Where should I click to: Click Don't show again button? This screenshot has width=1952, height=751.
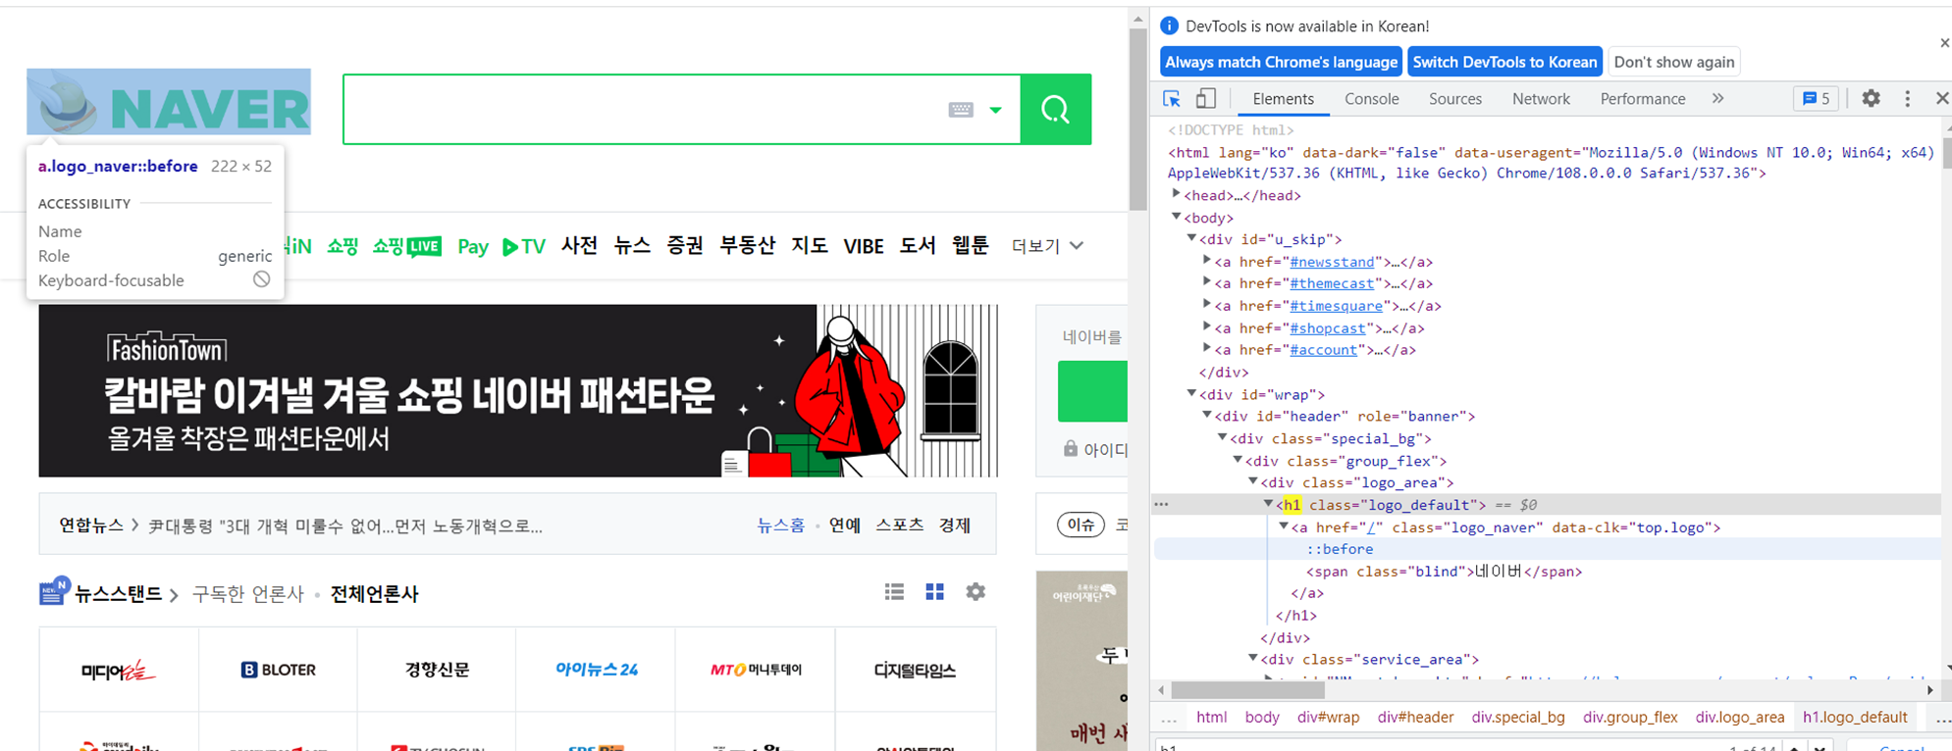click(x=1674, y=62)
